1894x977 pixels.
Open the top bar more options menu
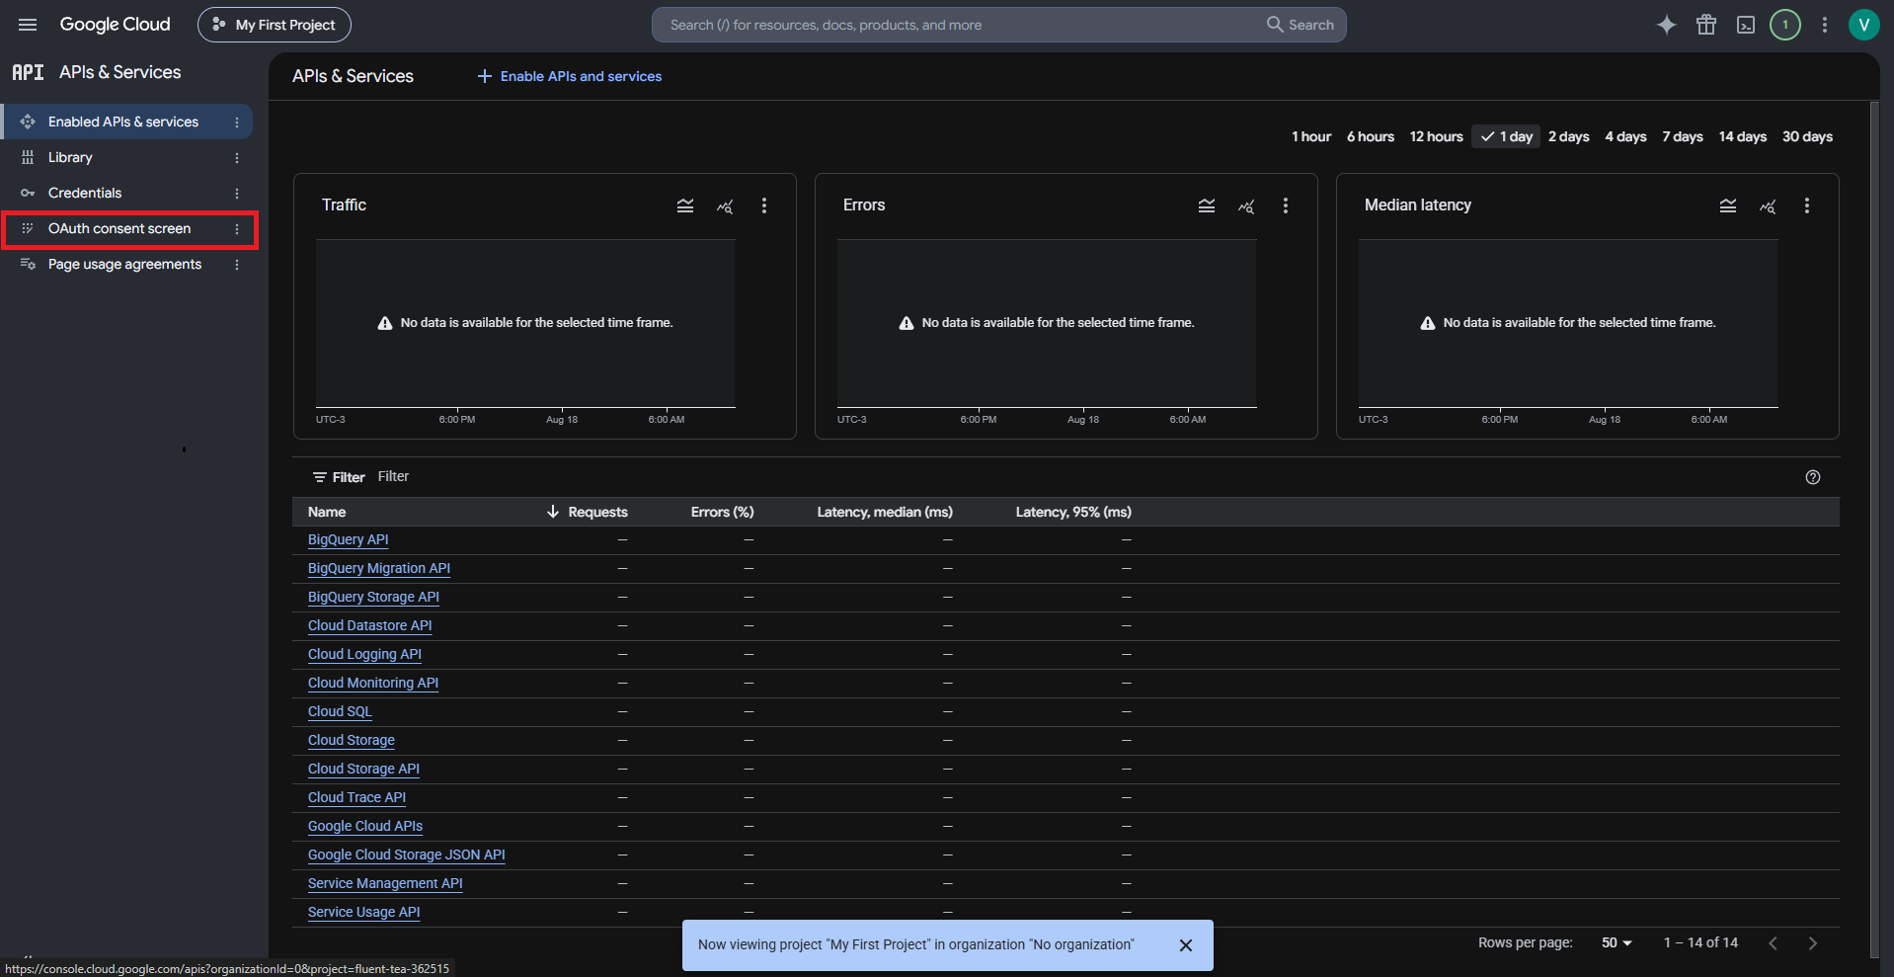[x=1825, y=25]
